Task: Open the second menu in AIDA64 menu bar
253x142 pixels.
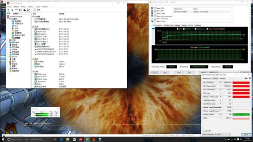Action: point(16,7)
